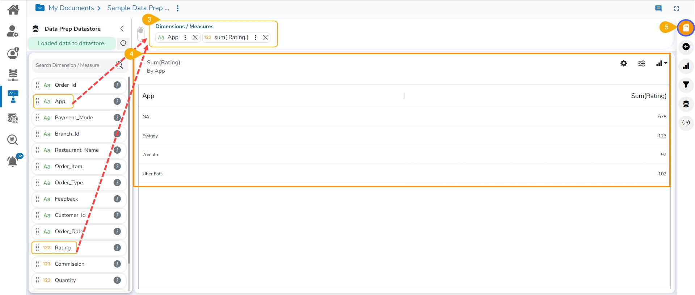Open the filter funnel icon panel

pos(686,85)
